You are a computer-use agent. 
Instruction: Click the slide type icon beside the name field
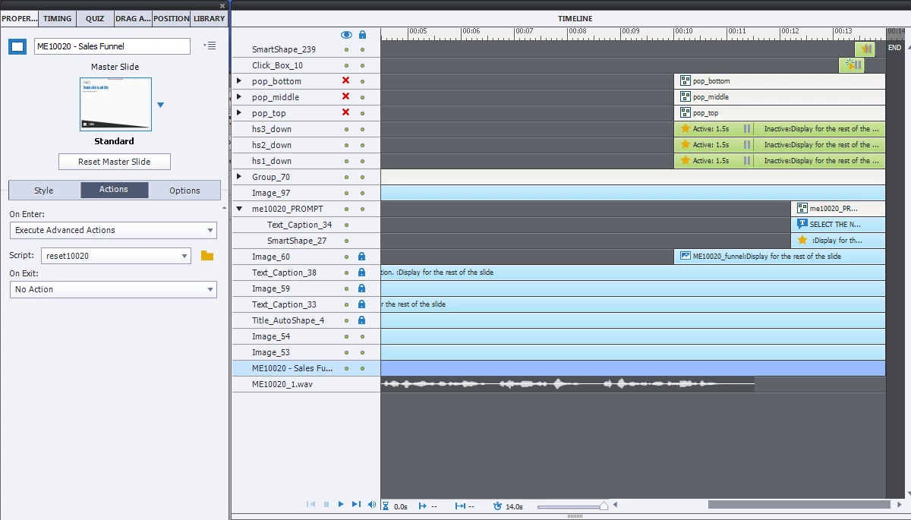pos(17,46)
